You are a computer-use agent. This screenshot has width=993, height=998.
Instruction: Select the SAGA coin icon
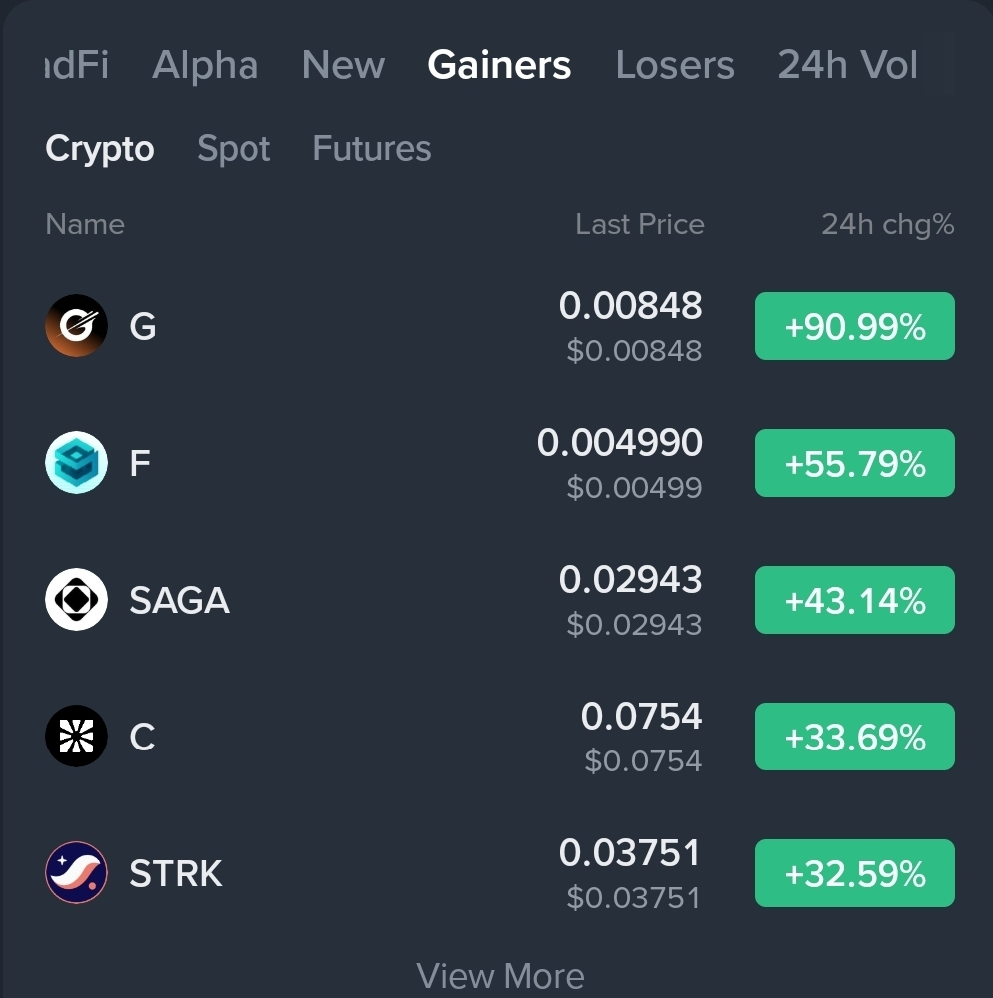[77, 600]
